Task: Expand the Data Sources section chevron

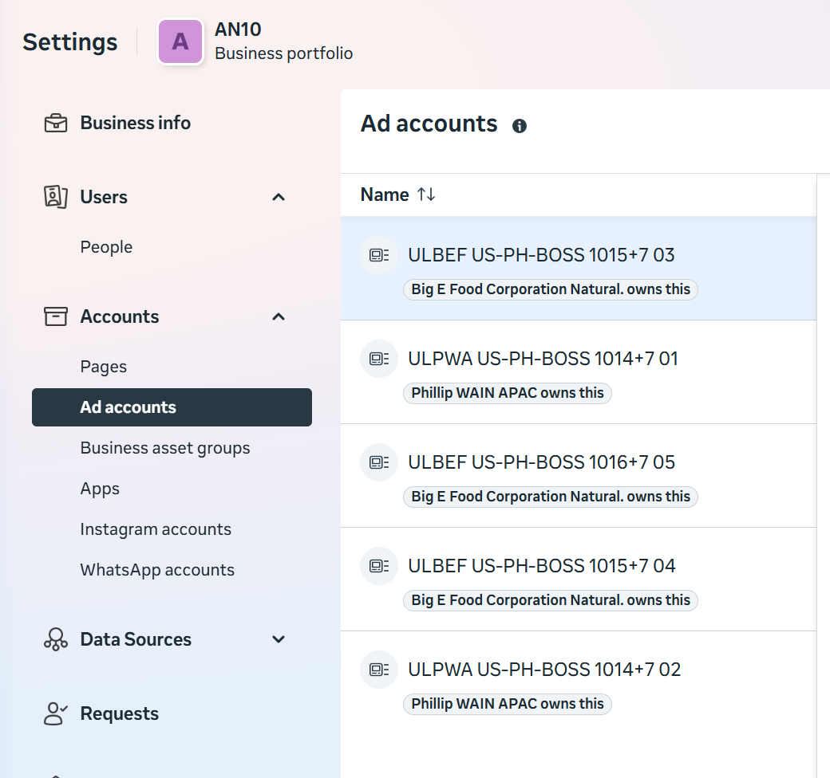Action: point(279,639)
